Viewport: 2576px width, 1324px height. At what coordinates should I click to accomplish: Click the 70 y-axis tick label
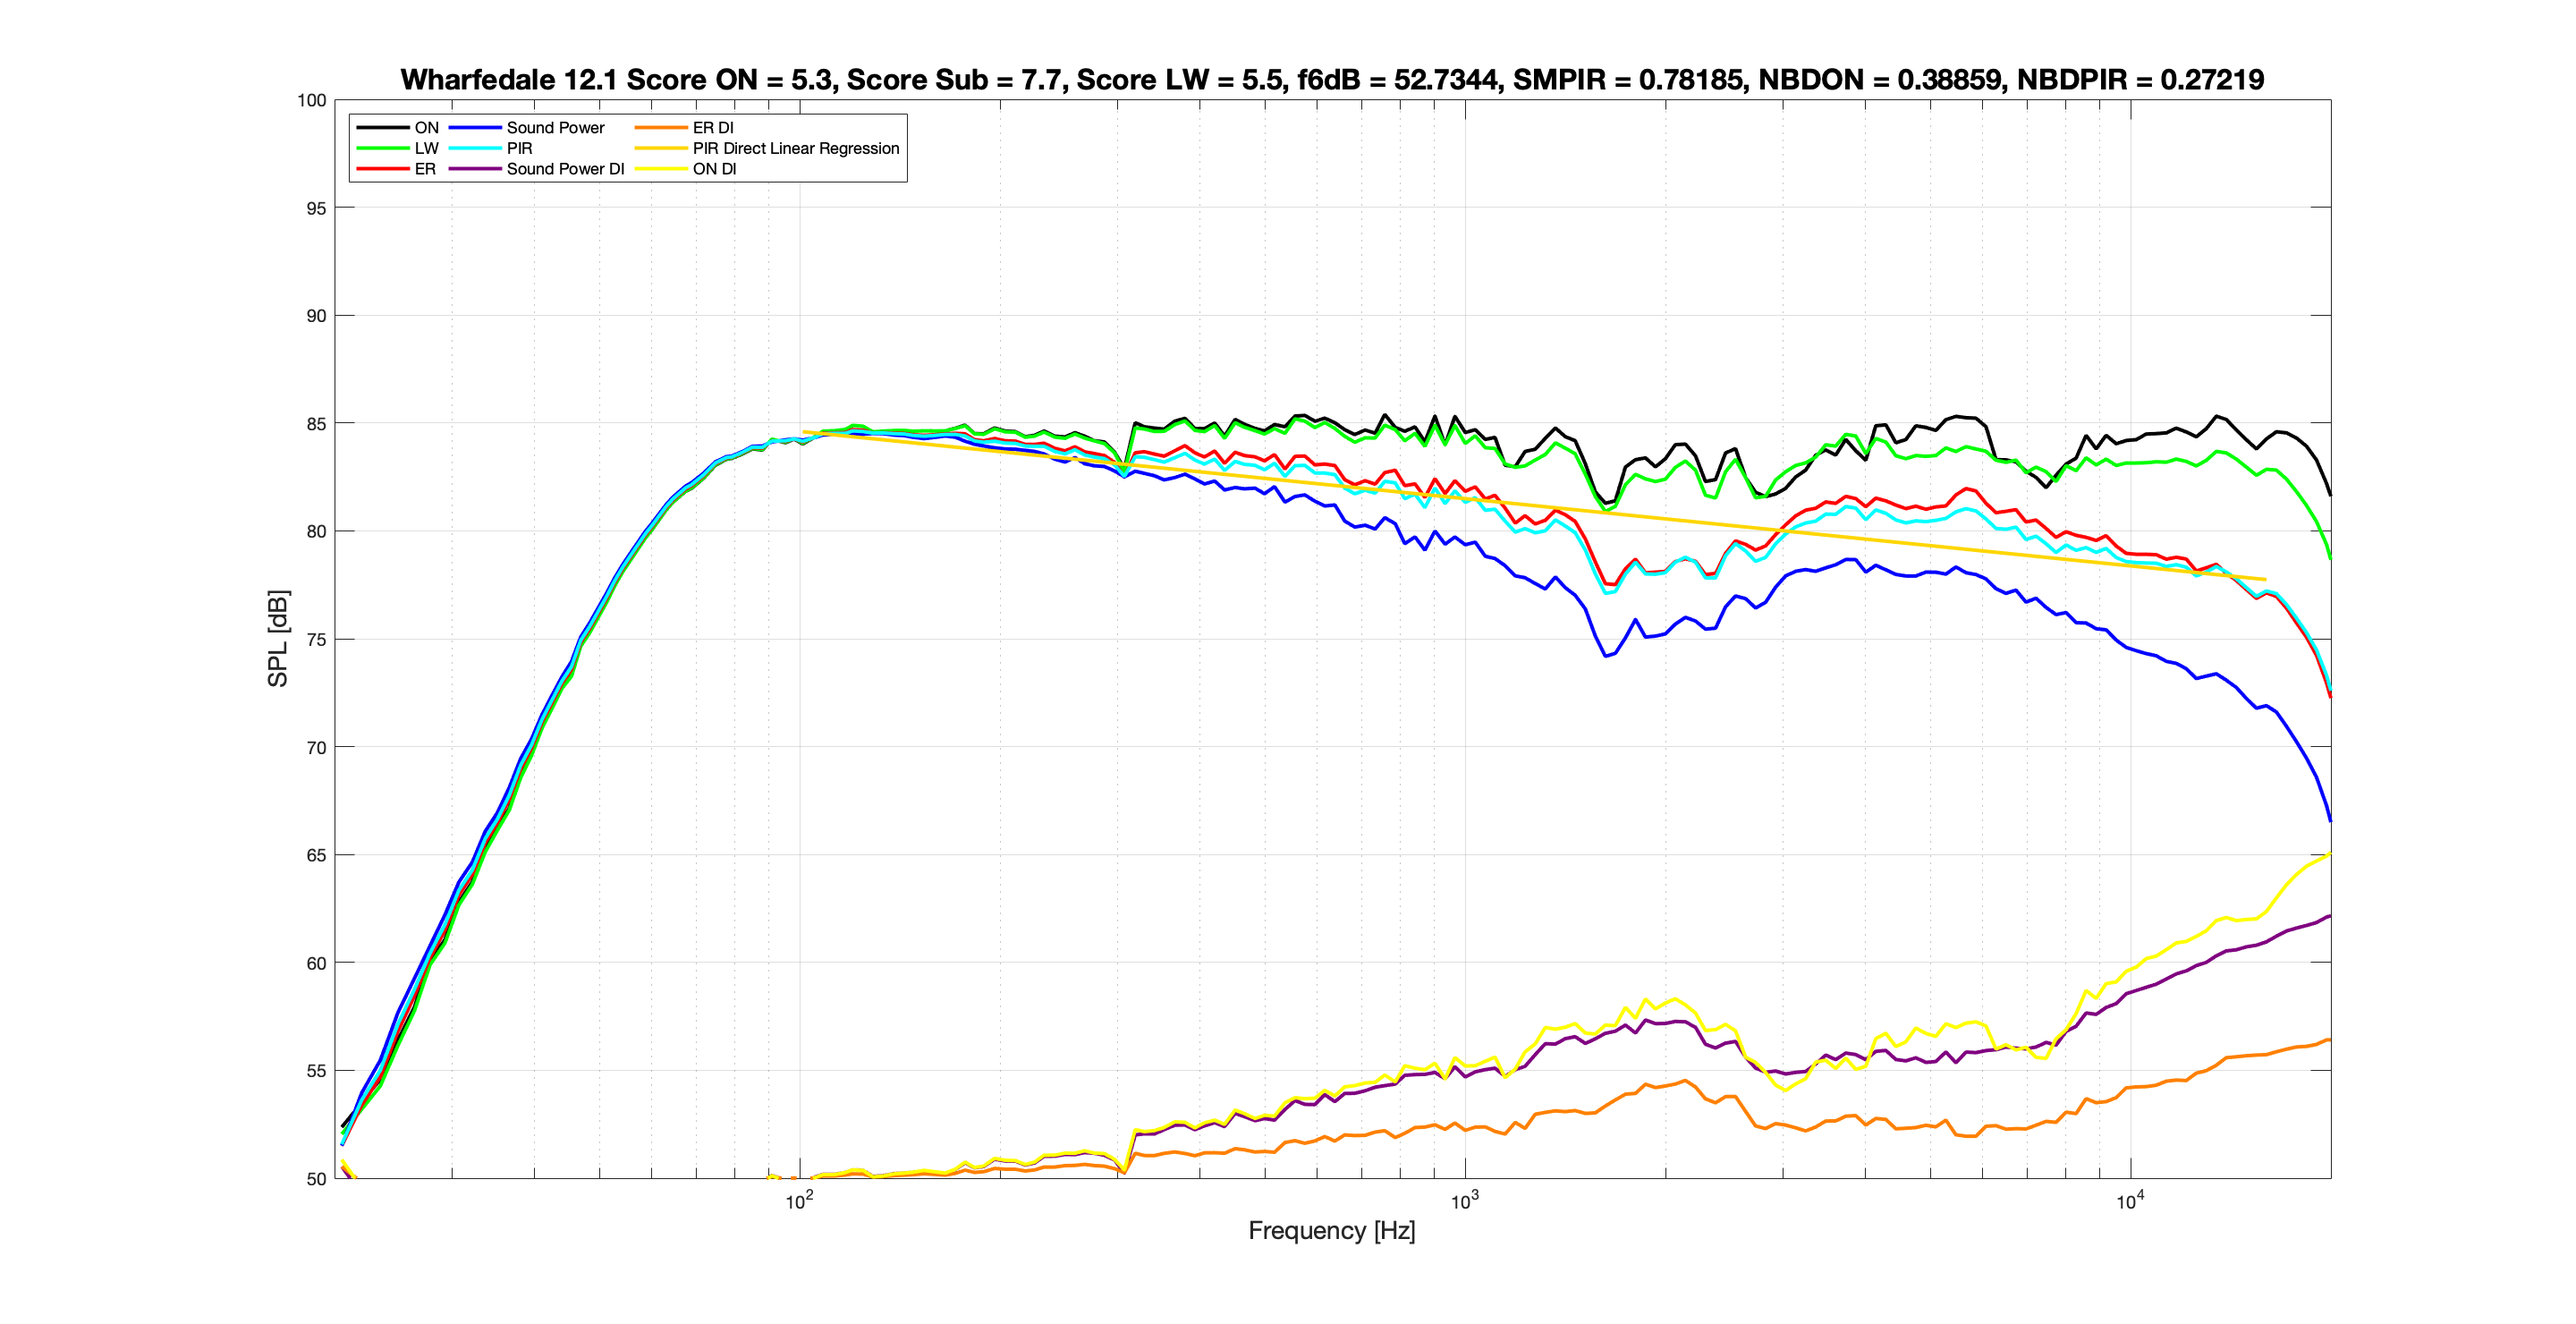316,748
